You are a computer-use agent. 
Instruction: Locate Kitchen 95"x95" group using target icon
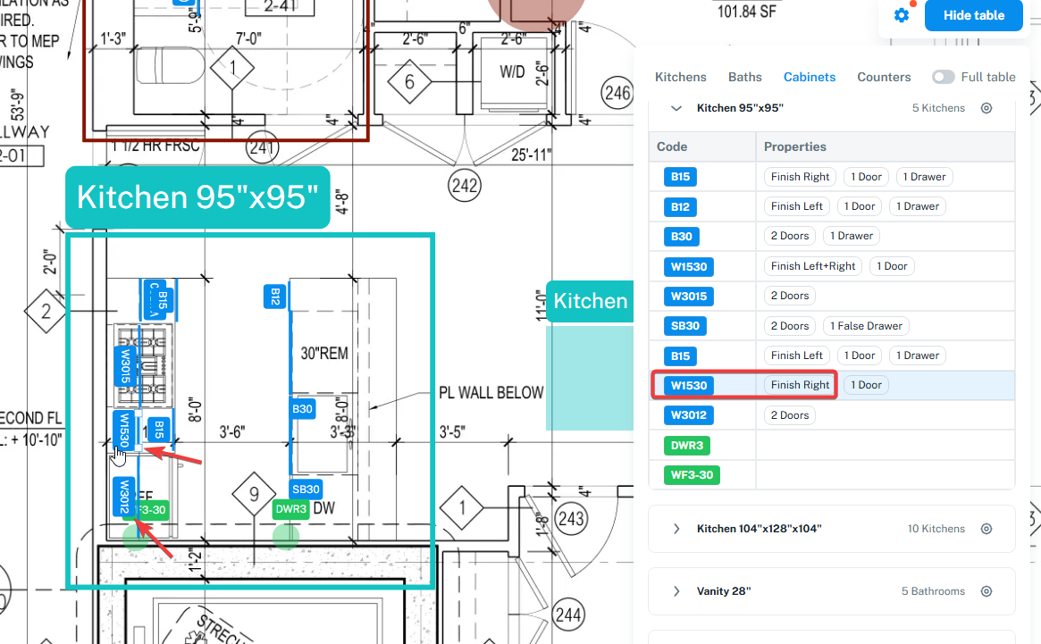point(986,108)
